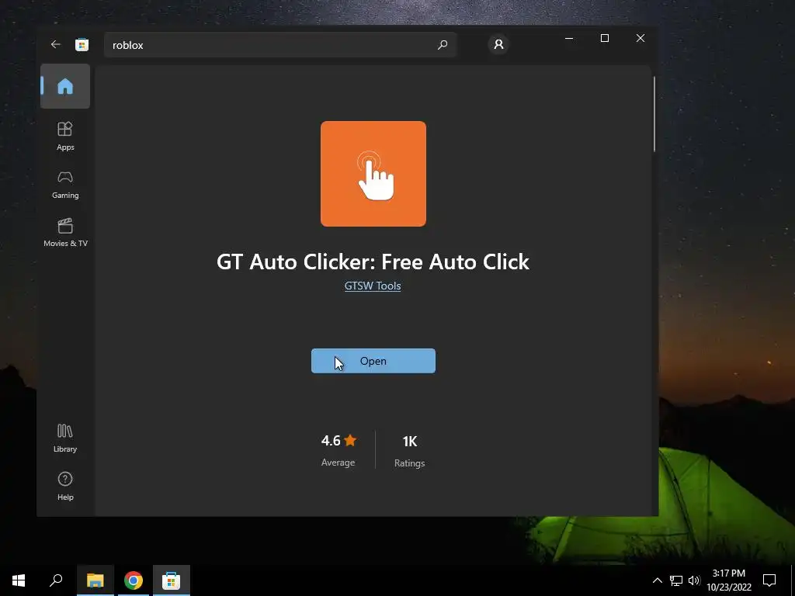Click the roblox search field
Viewport: 795px width, 596px height.
click(279, 44)
